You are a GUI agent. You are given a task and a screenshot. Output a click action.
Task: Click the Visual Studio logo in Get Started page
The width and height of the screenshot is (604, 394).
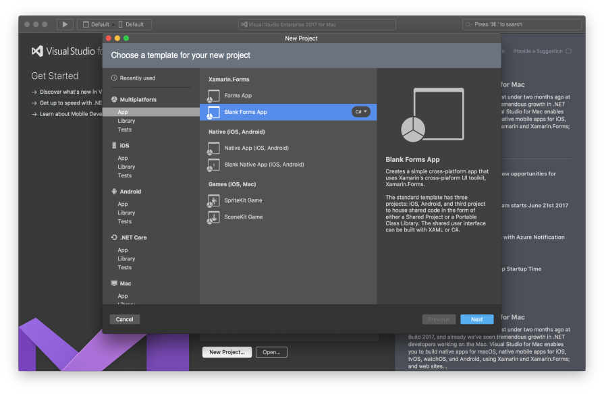37,51
